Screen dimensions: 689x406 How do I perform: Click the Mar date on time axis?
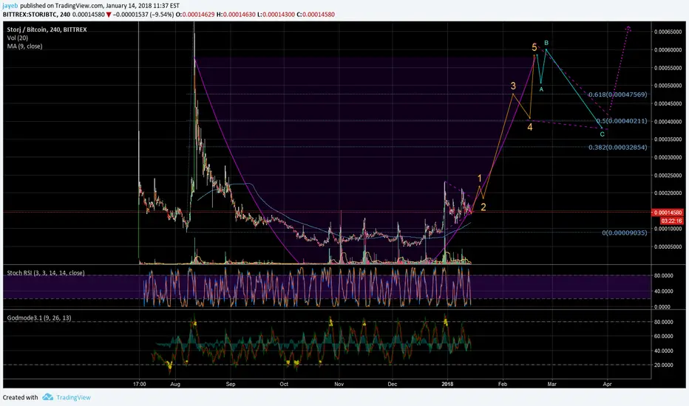click(x=552, y=384)
